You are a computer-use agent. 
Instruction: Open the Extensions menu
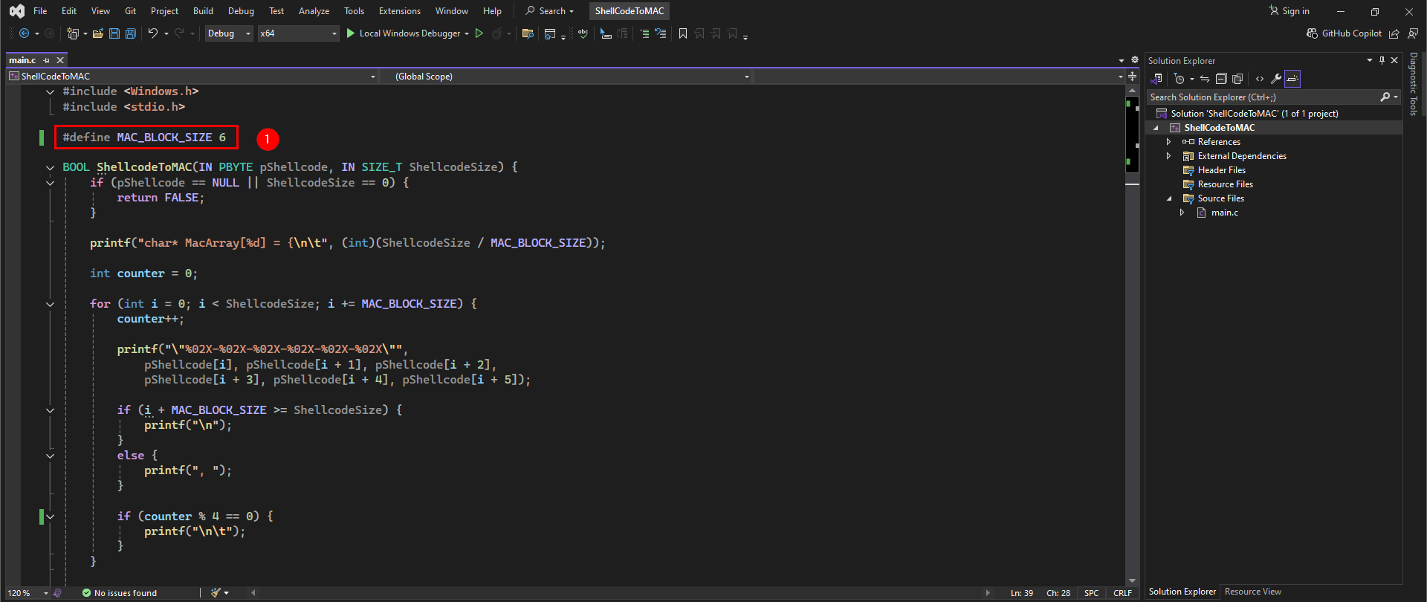click(x=399, y=11)
